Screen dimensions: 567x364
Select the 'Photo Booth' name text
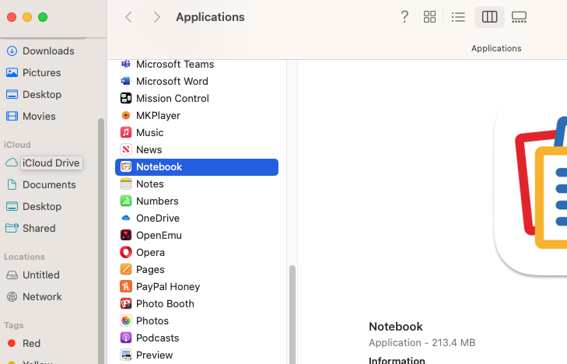165,303
